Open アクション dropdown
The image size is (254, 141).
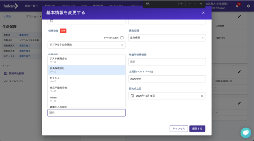(x=34, y=16)
